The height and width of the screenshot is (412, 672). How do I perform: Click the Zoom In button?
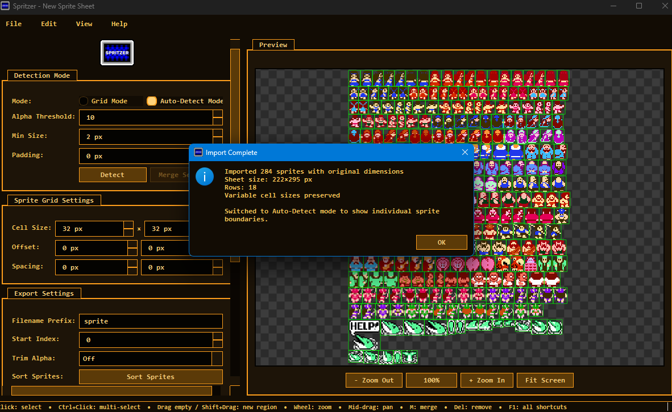pos(487,380)
